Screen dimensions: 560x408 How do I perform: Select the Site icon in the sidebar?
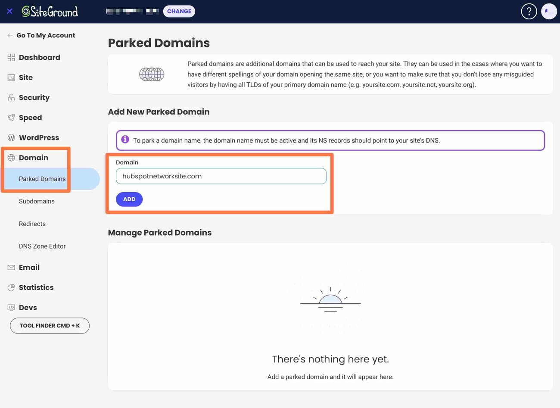click(x=10, y=77)
